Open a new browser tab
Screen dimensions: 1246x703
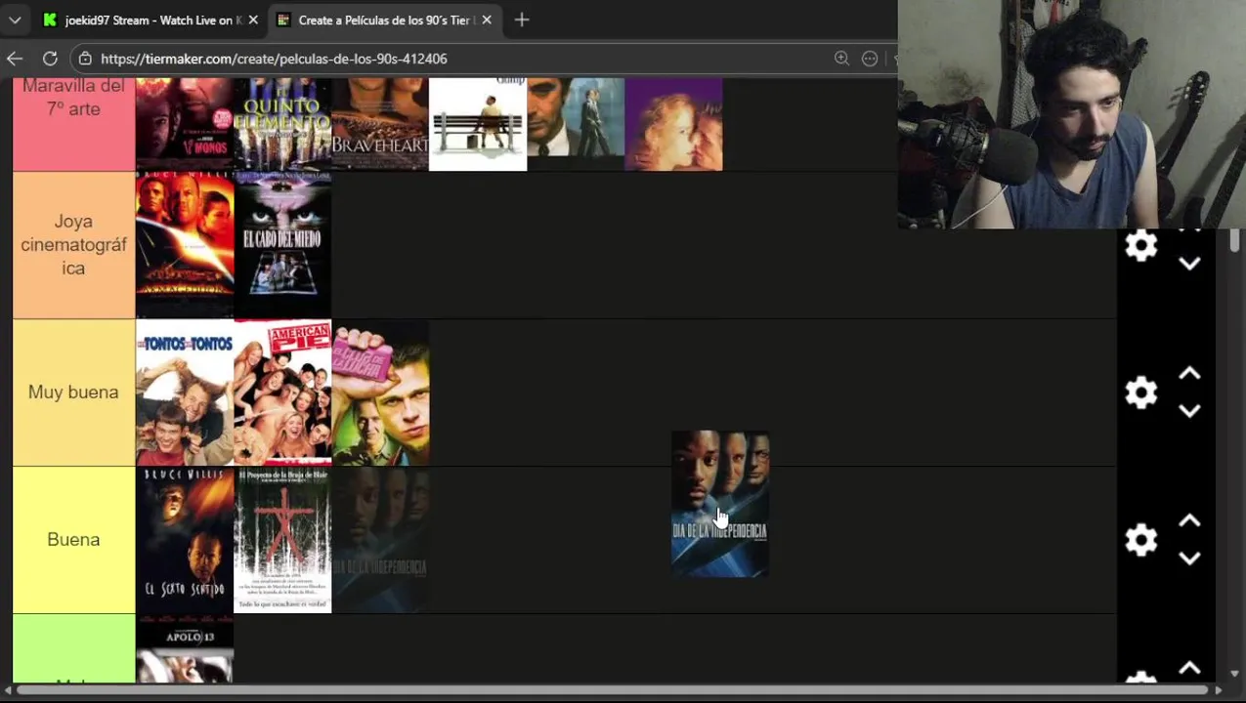click(522, 20)
